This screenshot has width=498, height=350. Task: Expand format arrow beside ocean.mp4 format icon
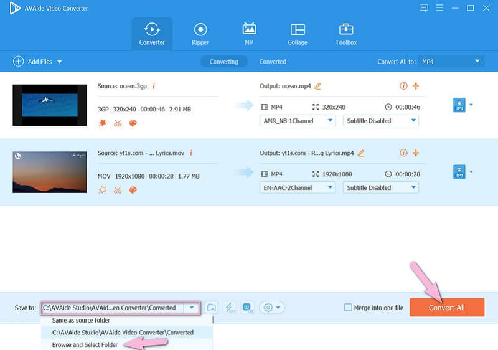click(471, 105)
